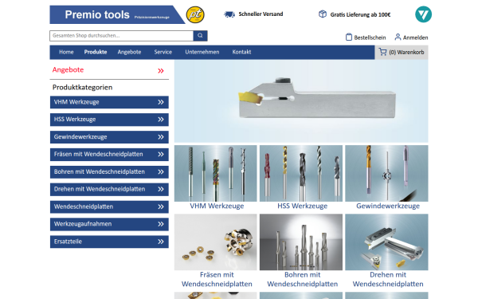Open the Unternehmen menu item
The width and height of the screenshot is (478, 299).
(202, 52)
